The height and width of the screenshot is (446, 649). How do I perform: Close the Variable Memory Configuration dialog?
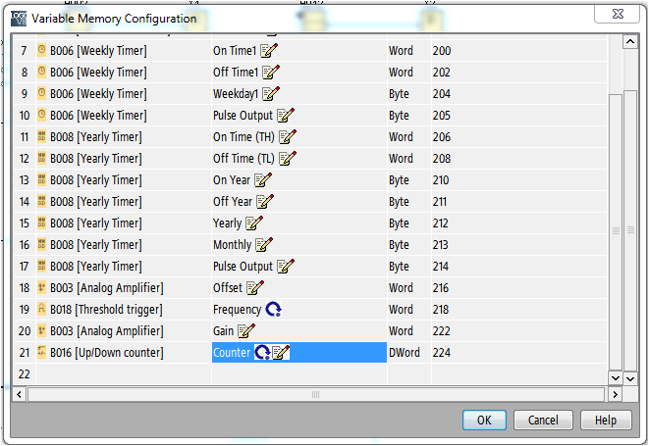(618, 14)
